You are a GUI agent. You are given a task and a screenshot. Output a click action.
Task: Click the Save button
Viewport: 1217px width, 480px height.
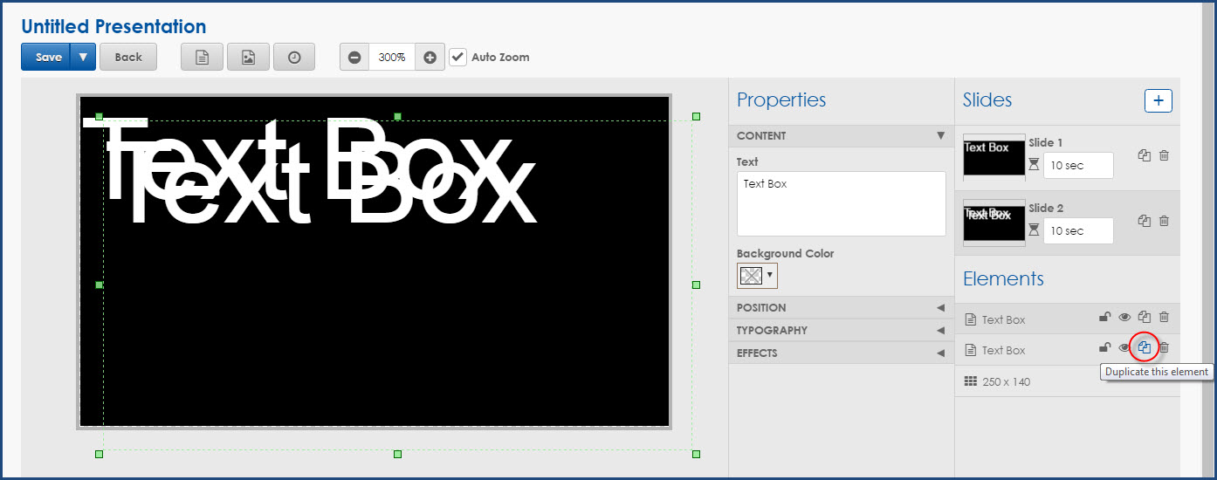(x=46, y=57)
